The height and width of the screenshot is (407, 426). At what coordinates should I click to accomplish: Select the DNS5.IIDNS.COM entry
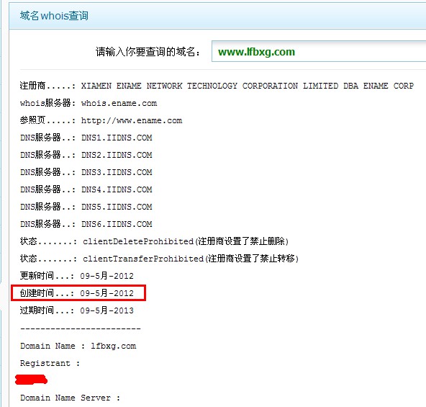coord(117,207)
